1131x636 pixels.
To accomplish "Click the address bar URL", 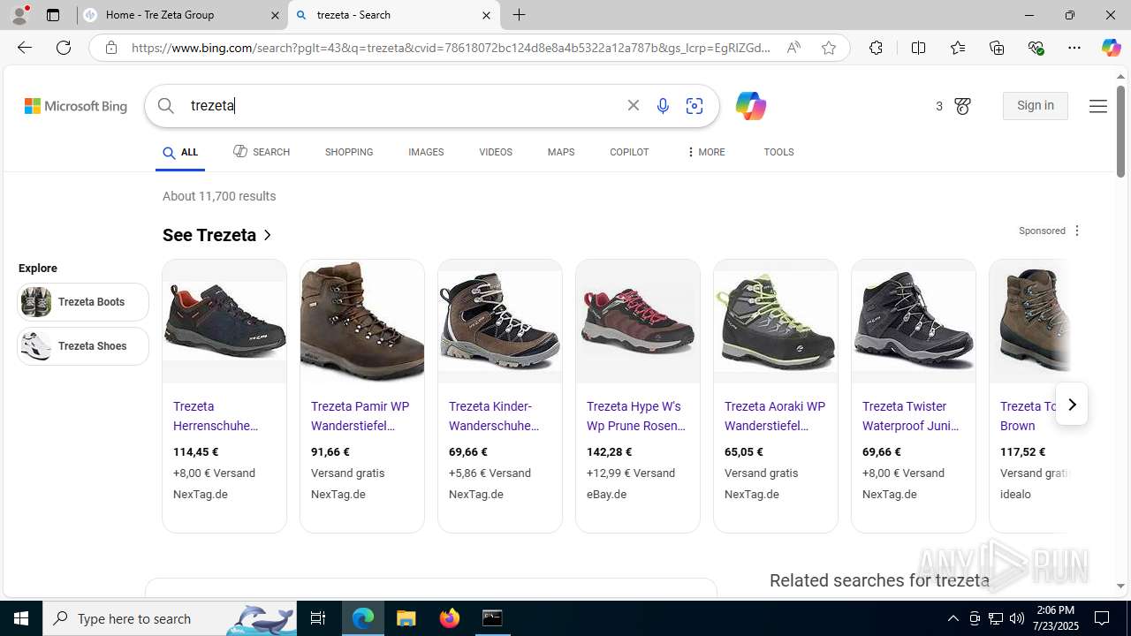I will (x=451, y=48).
